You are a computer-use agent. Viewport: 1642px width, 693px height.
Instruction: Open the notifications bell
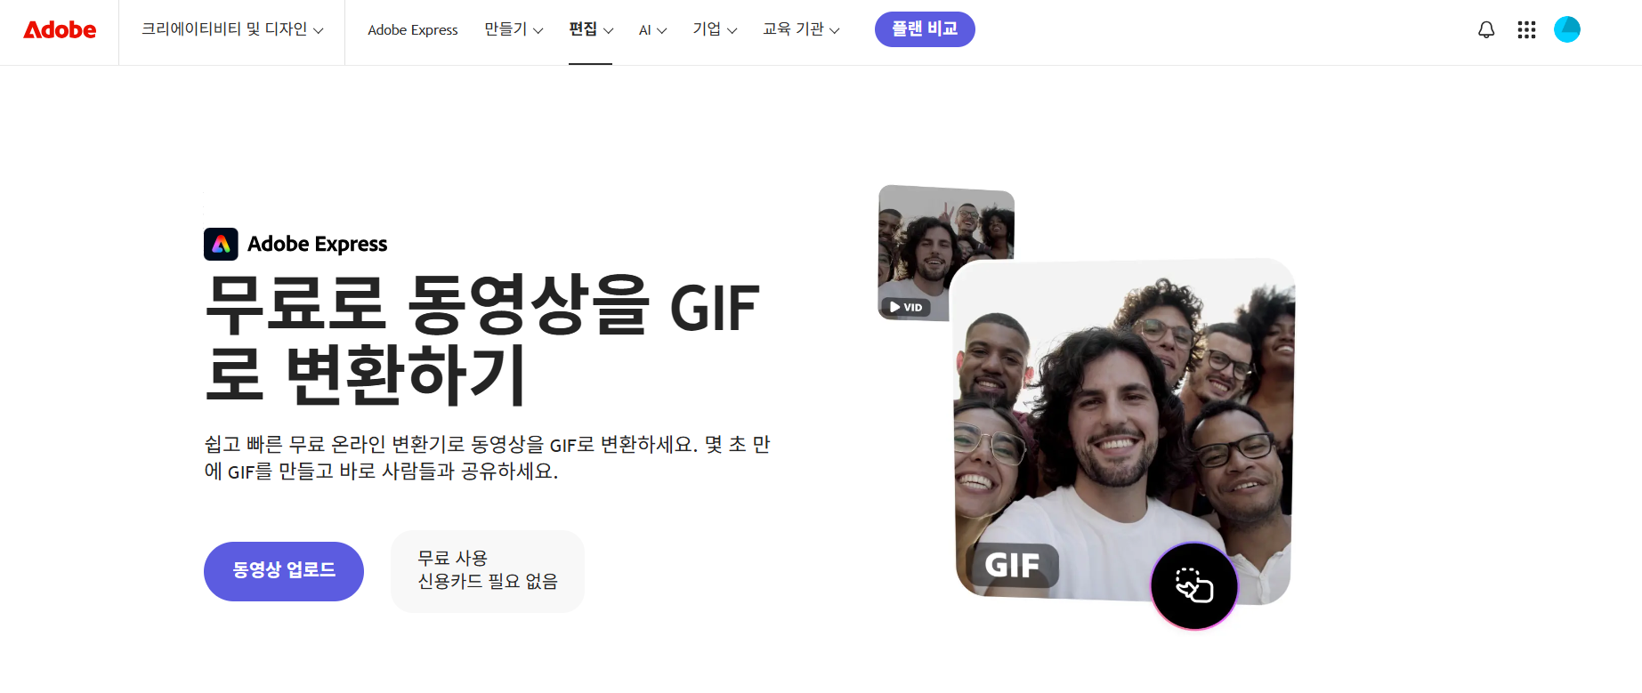click(x=1486, y=30)
